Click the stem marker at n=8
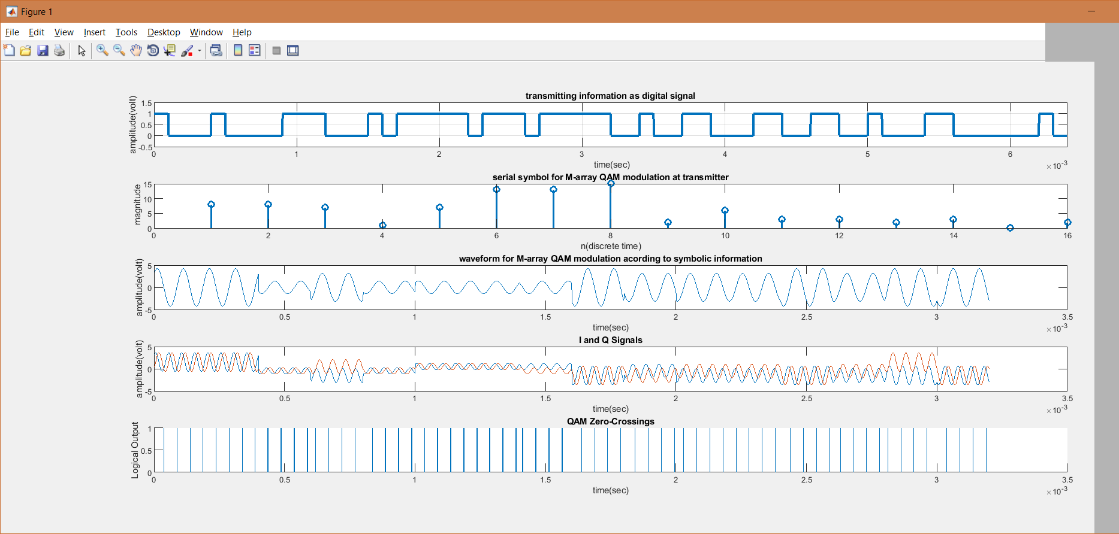 [611, 184]
